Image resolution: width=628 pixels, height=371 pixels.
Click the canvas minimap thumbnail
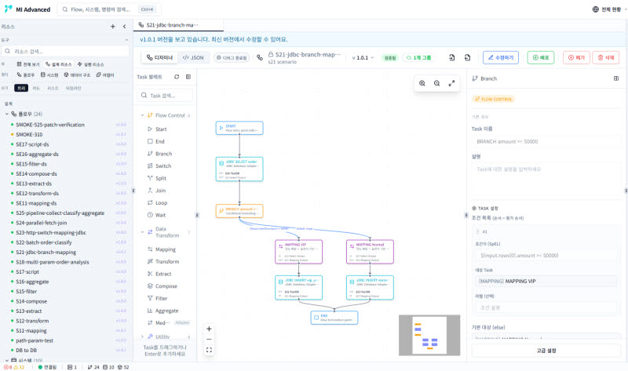(x=429, y=336)
